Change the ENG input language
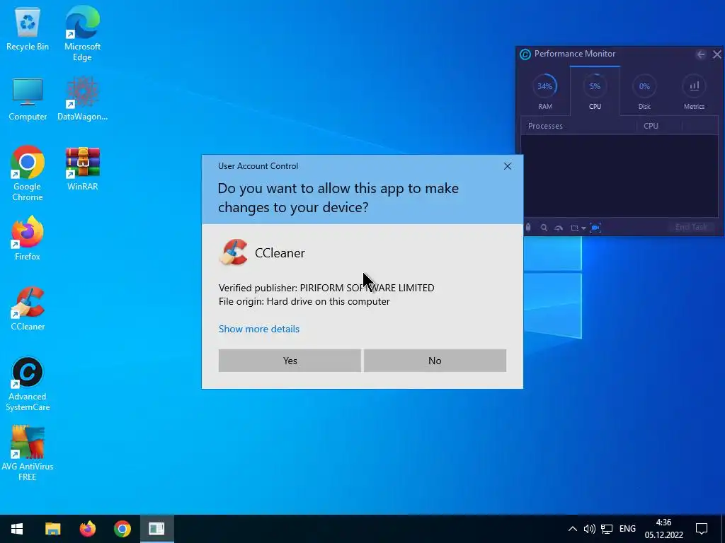725x543 pixels. coord(627,529)
